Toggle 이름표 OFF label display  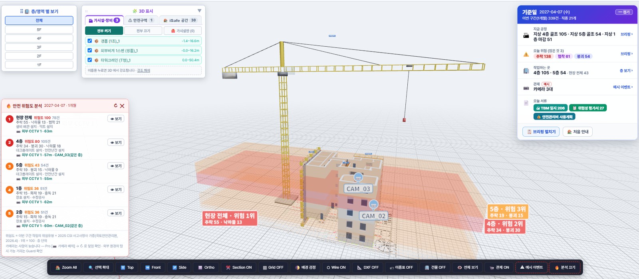(401, 267)
